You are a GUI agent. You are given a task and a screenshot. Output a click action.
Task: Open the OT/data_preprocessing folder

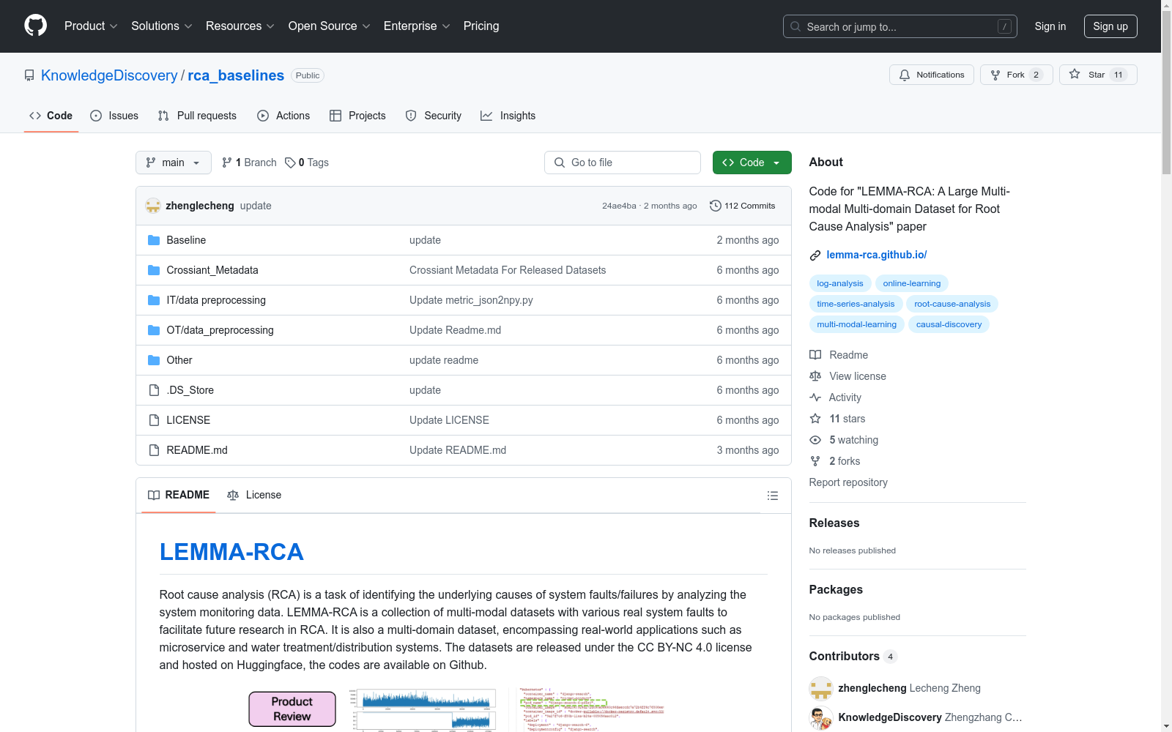pyautogui.click(x=220, y=330)
